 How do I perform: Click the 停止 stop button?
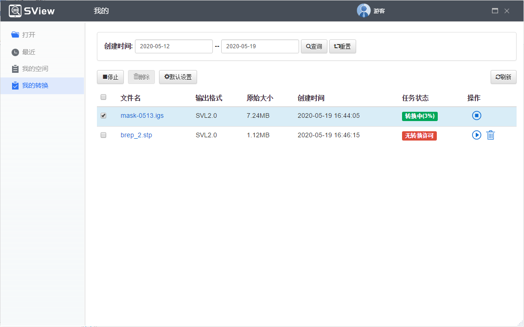click(x=110, y=77)
